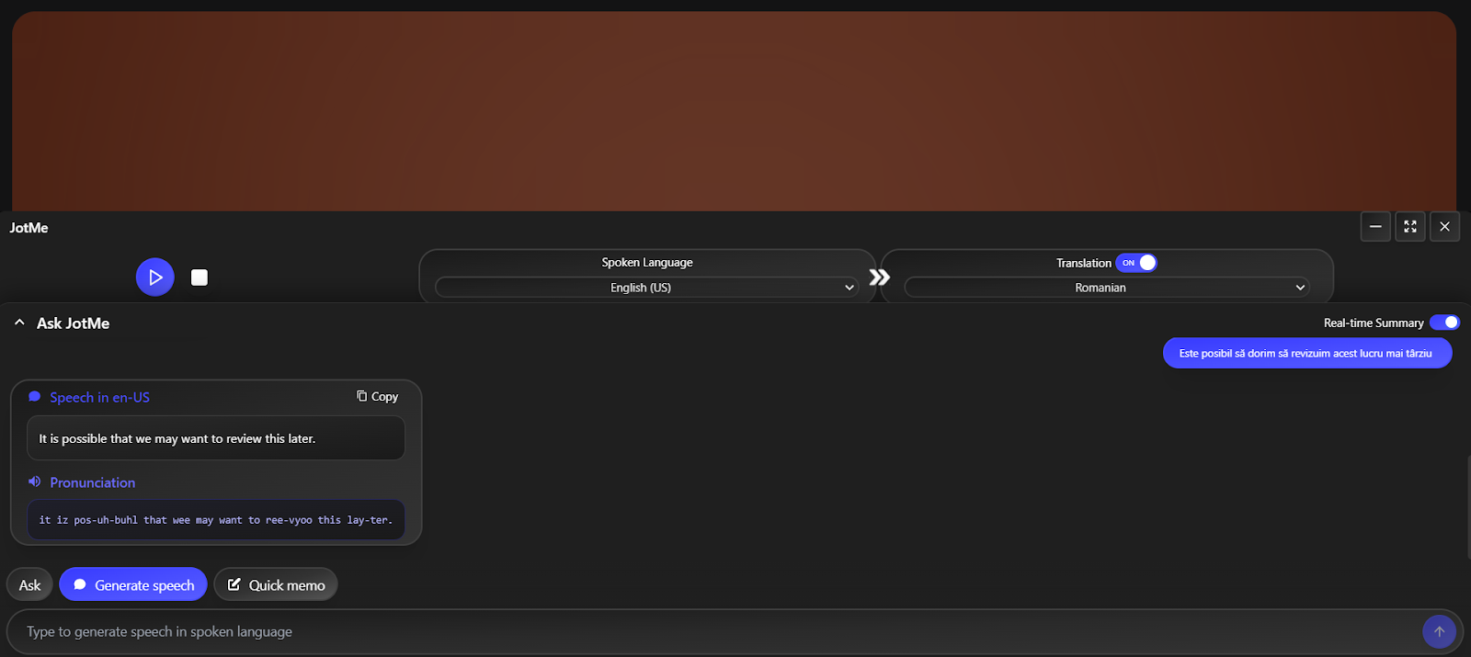Send the message with the up arrow button
1471x657 pixels.
[x=1439, y=631]
